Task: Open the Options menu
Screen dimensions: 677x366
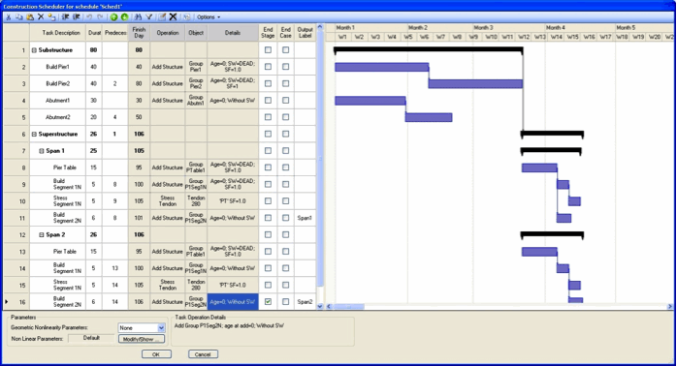Action: pyautogui.click(x=209, y=17)
